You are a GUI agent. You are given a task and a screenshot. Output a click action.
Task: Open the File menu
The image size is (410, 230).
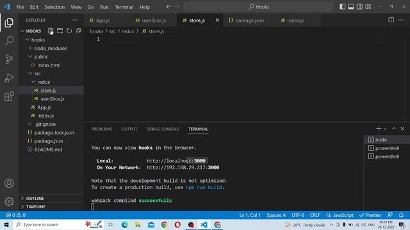[x=20, y=7]
